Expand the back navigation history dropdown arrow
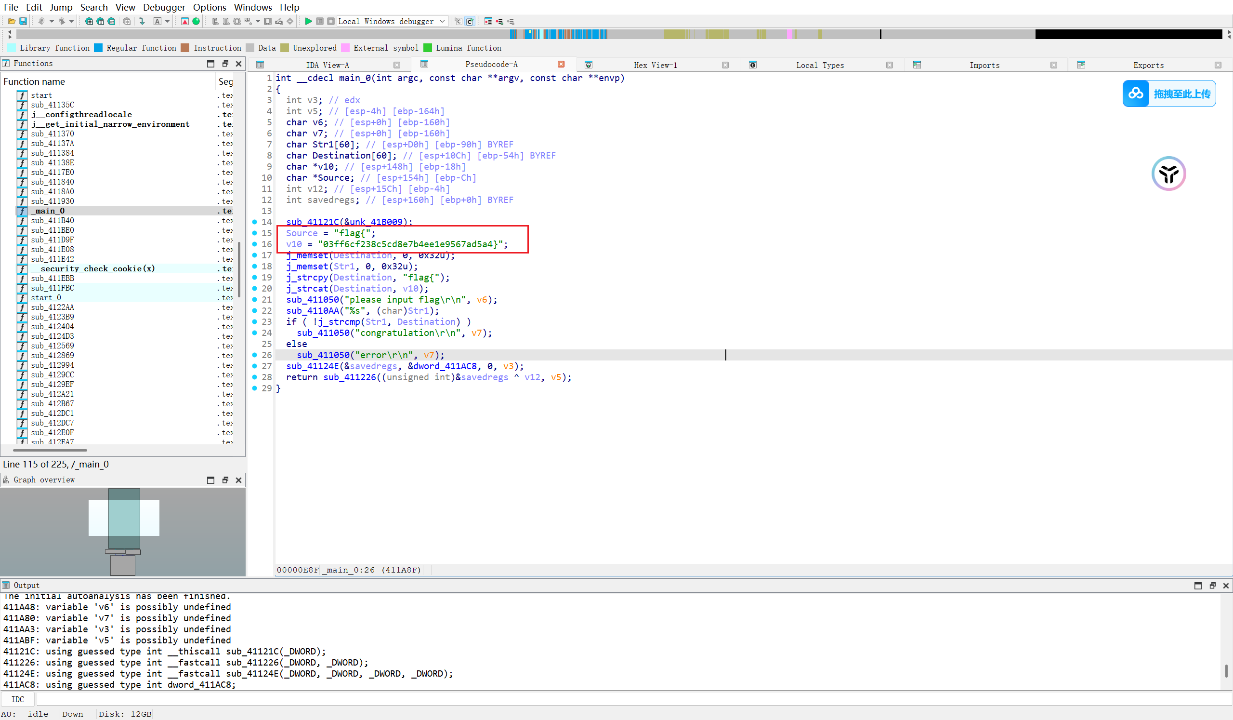The width and height of the screenshot is (1233, 720). [x=52, y=21]
